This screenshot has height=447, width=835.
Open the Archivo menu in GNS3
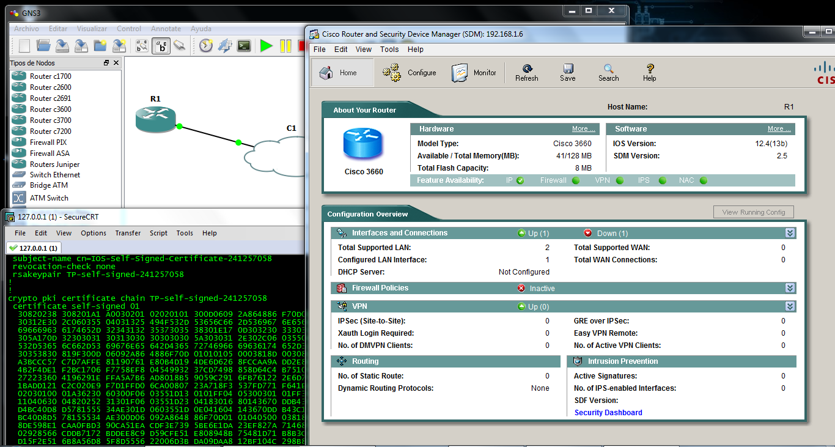26,29
